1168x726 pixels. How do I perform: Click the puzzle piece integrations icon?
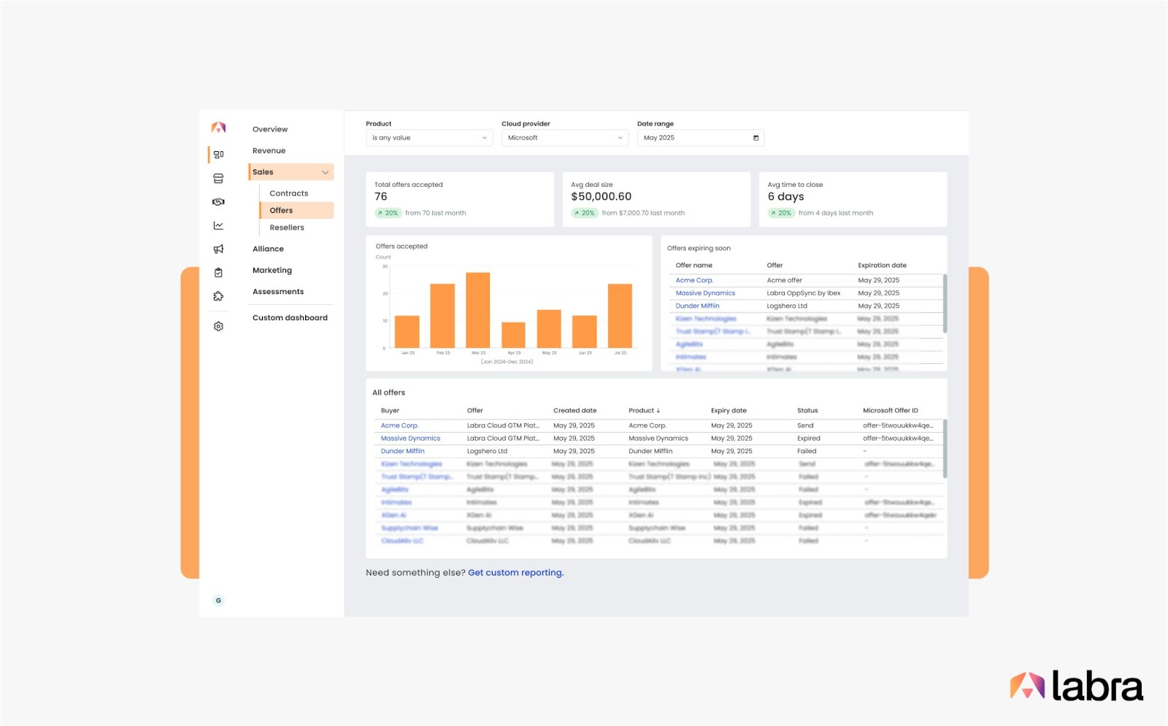218,296
